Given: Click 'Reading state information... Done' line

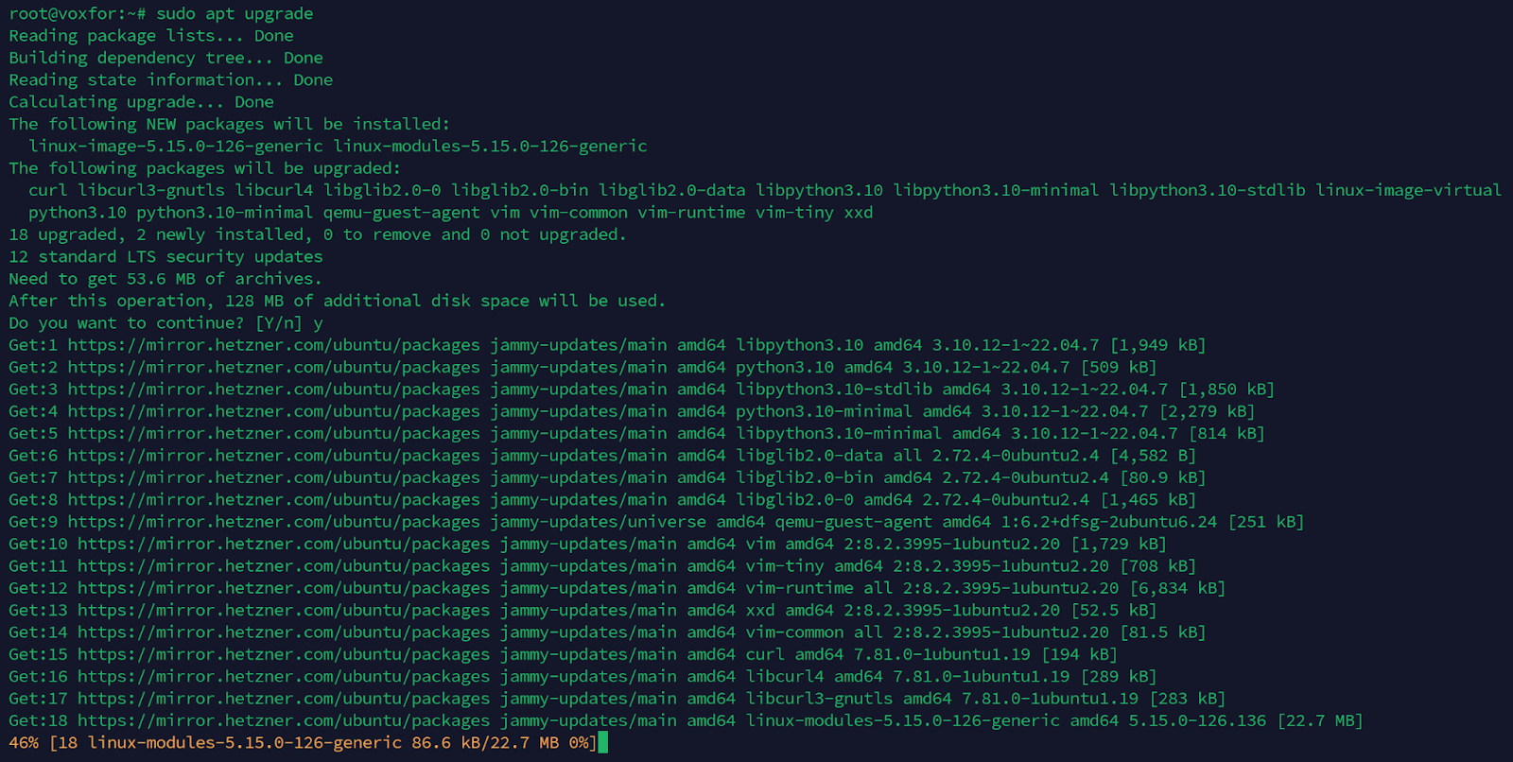Looking at the screenshot, I should [170, 80].
